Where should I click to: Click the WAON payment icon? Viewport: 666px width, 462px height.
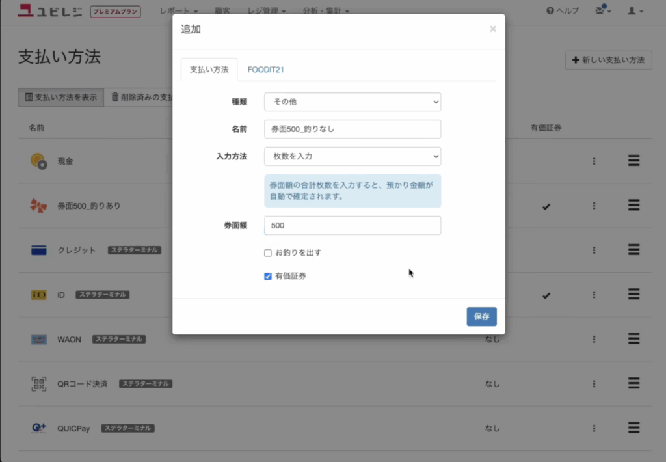(39, 340)
